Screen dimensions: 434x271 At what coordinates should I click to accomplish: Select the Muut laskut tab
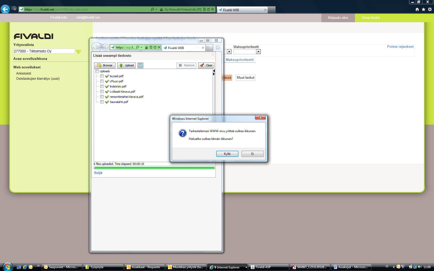245,78
